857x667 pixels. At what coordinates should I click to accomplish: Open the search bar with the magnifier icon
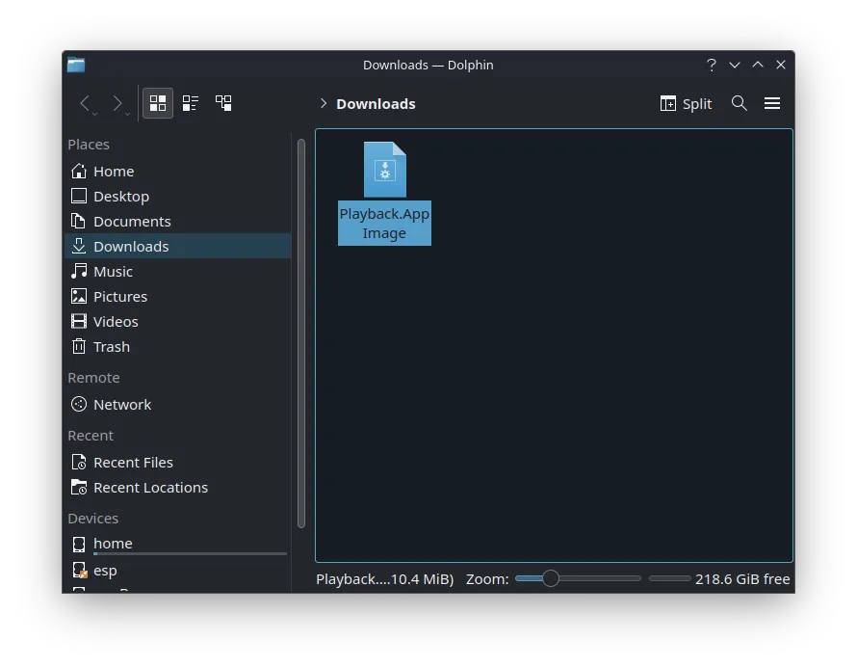[739, 103]
